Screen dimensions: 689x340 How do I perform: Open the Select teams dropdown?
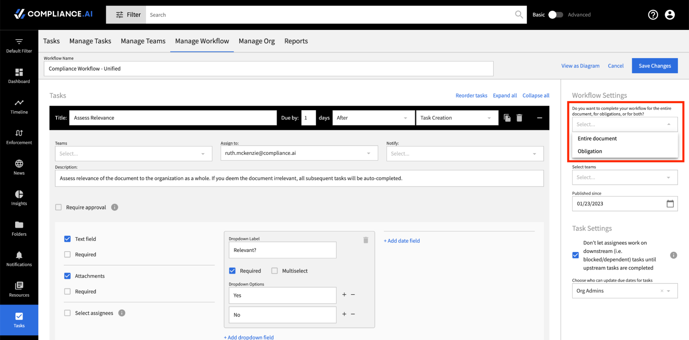coord(625,177)
